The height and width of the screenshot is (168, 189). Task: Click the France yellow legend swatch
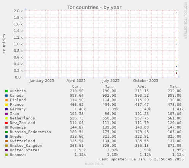tap(6, 105)
